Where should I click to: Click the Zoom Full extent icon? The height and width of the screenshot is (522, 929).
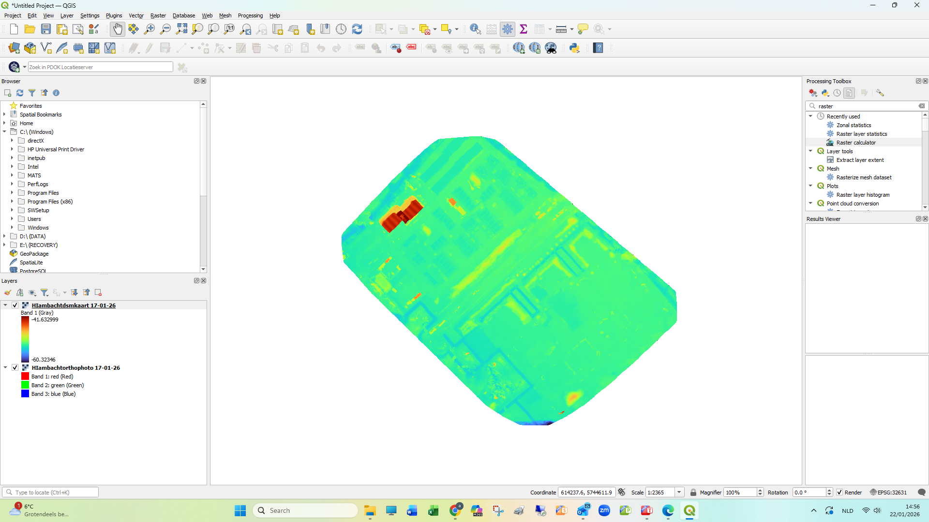coord(181,29)
